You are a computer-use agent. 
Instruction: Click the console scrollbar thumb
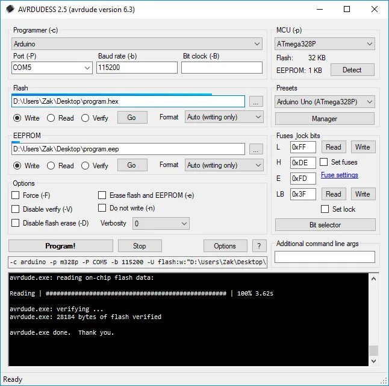tap(373, 350)
